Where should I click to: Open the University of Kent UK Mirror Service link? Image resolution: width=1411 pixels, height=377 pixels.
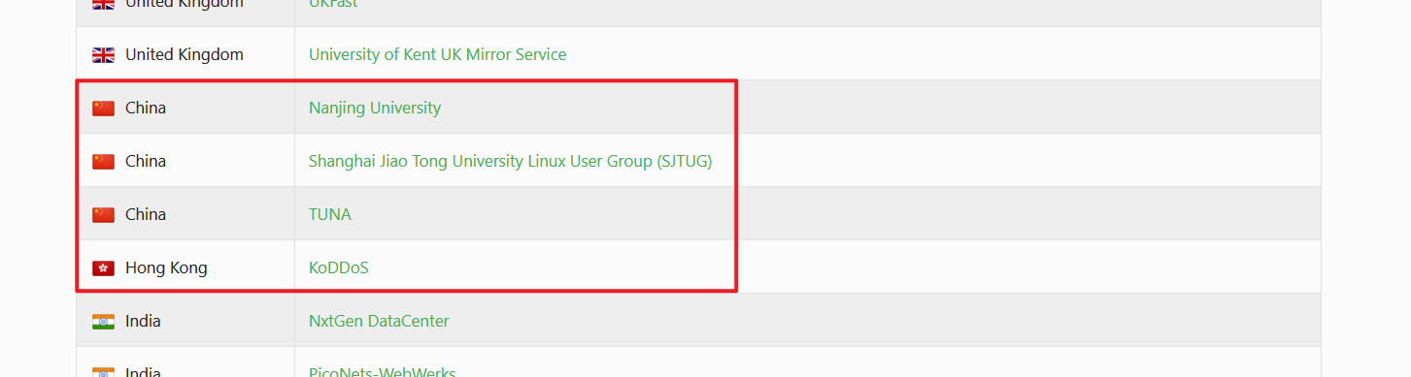coord(437,54)
